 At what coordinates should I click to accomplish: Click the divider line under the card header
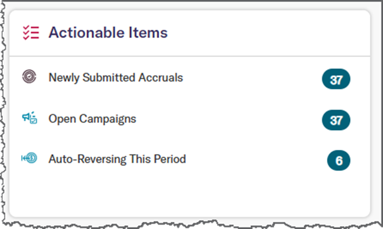point(190,56)
